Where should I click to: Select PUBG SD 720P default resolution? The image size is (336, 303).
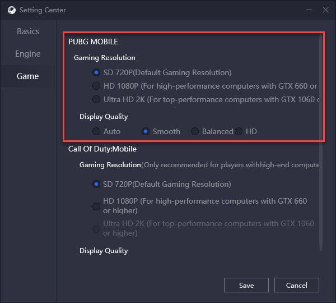[x=96, y=72]
